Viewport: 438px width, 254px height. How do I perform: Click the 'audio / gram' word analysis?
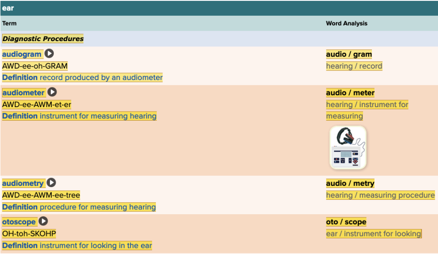(x=349, y=54)
